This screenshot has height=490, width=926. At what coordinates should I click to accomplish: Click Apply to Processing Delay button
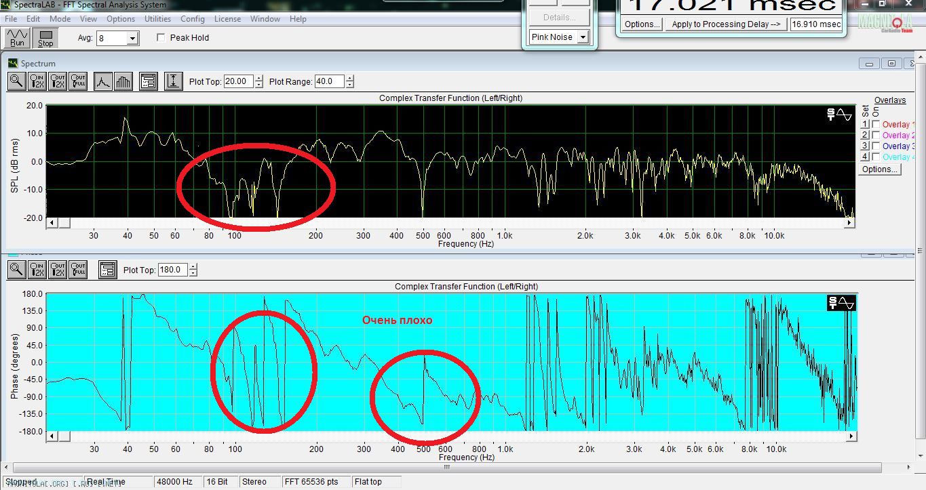[x=726, y=24]
